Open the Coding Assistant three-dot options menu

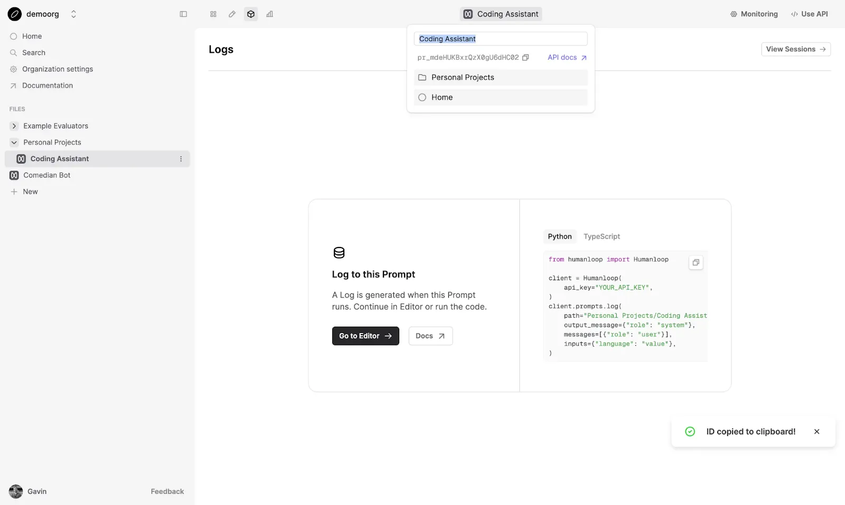tap(181, 159)
